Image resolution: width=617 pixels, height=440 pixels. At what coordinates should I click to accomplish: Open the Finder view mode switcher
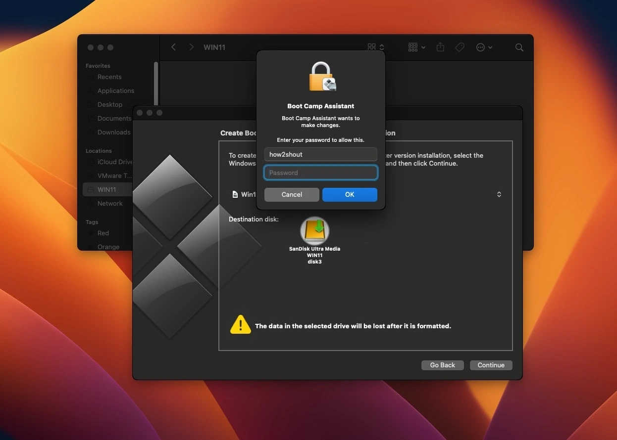pyautogui.click(x=376, y=47)
